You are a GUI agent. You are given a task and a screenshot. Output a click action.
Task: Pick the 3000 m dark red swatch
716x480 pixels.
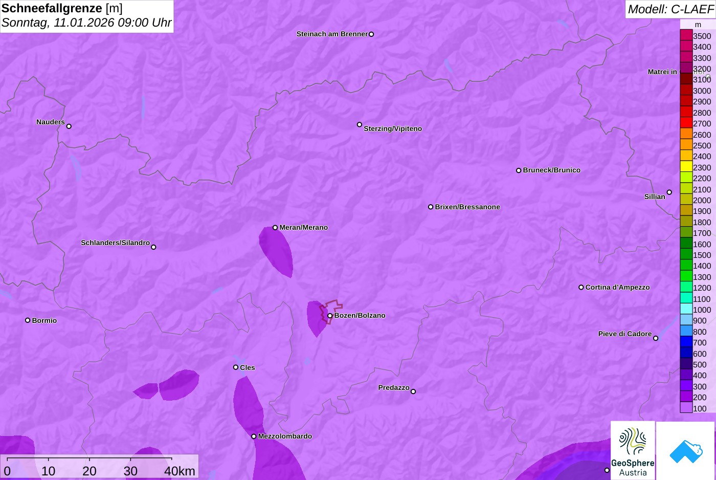point(686,90)
